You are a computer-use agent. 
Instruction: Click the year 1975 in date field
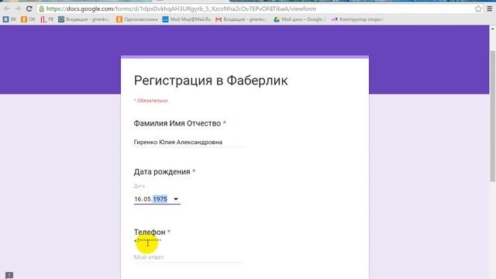tap(160, 199)
